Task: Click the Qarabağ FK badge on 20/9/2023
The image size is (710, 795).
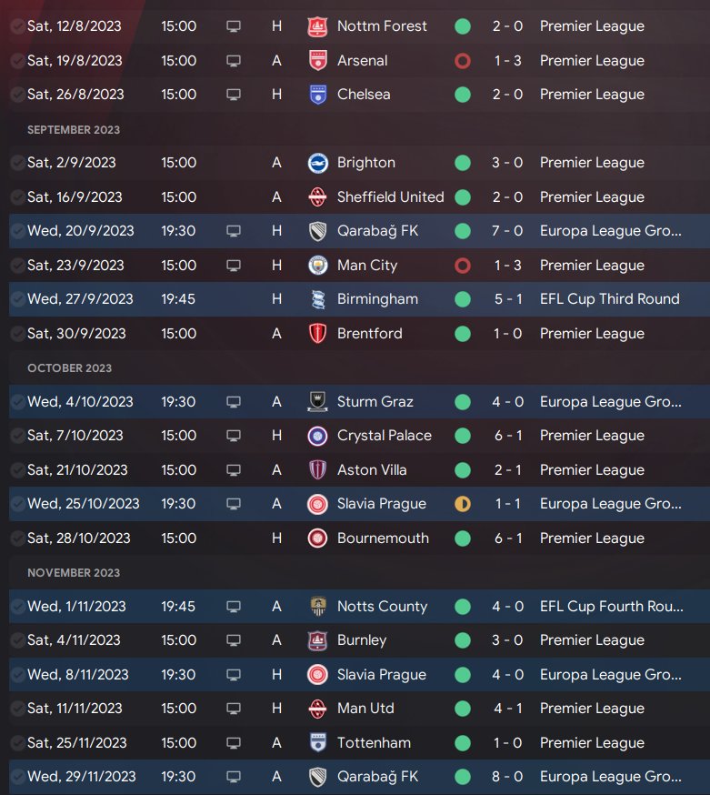Action: click(x=318, y=231)
